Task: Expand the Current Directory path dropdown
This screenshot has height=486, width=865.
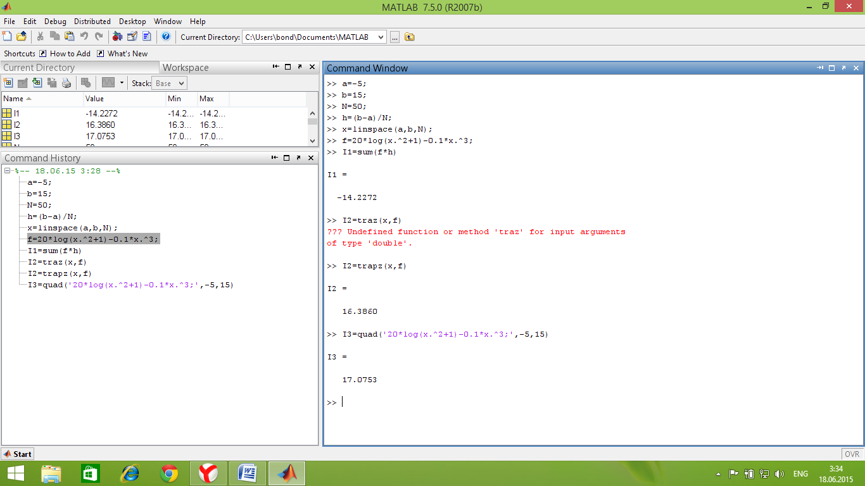Action: click(381, 37)
